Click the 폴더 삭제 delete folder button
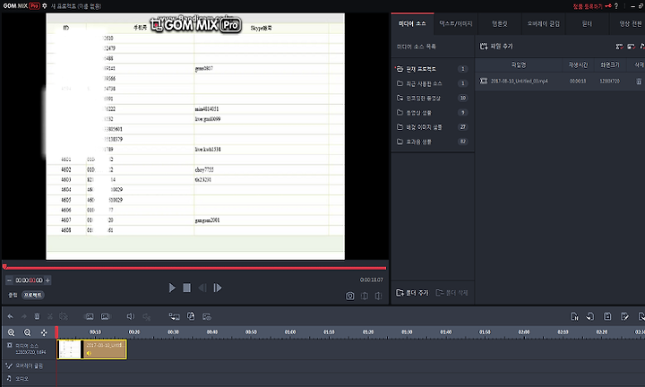The height and width of the screenshot is (387, 645). [451, 293]
